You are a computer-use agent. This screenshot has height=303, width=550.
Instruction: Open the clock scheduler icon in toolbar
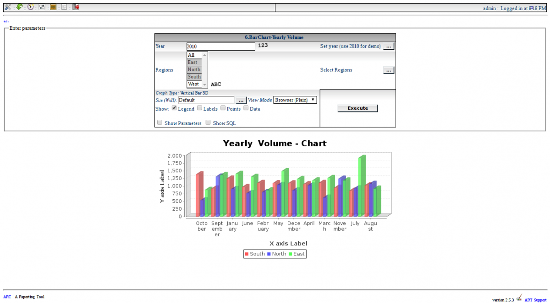point(30,7)
